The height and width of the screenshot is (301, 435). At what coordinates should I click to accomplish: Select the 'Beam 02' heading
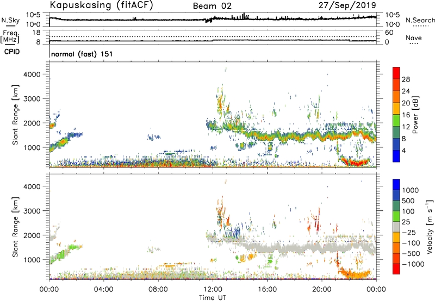pyautogui.click(x=212, y=6)
